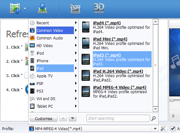Expand the Common Audio submenu arrow
The height and width of the screenshot is (133, 180).
tap(76, 38)
